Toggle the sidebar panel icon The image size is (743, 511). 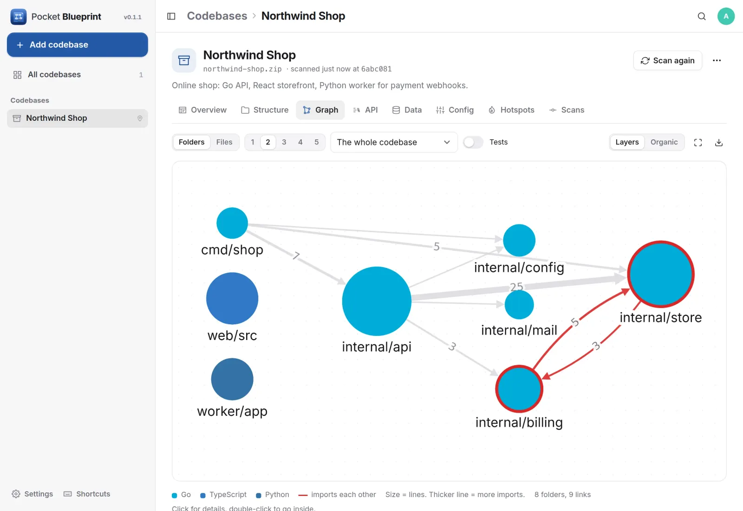coord(171,16)
